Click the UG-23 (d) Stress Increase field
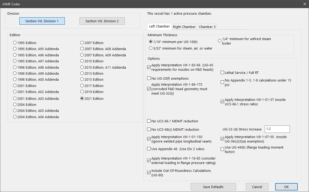 pos(277,129)
